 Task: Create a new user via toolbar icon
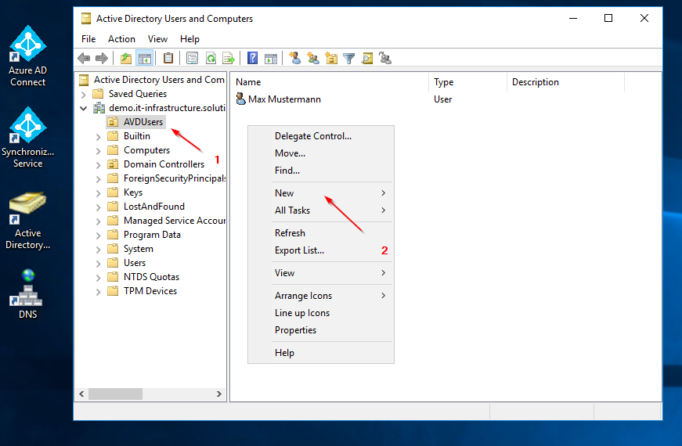coord(295,58)
